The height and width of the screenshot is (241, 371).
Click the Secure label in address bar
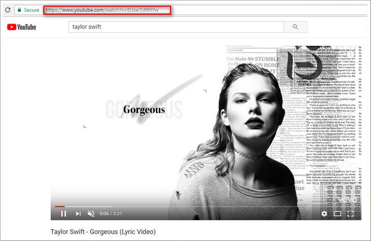pyautogui.click(x=32, y=10)
